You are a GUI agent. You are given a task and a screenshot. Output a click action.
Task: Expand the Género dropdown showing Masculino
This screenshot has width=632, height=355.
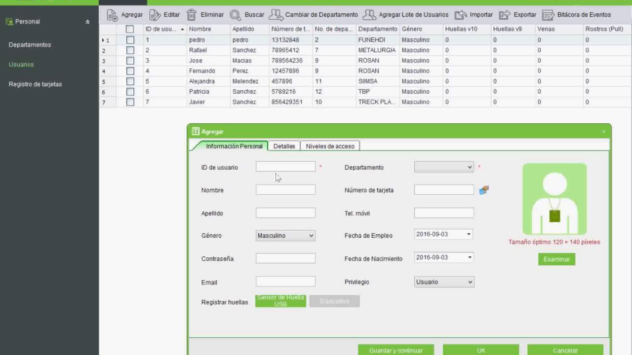pyautogui.click(x=285, y=236)
